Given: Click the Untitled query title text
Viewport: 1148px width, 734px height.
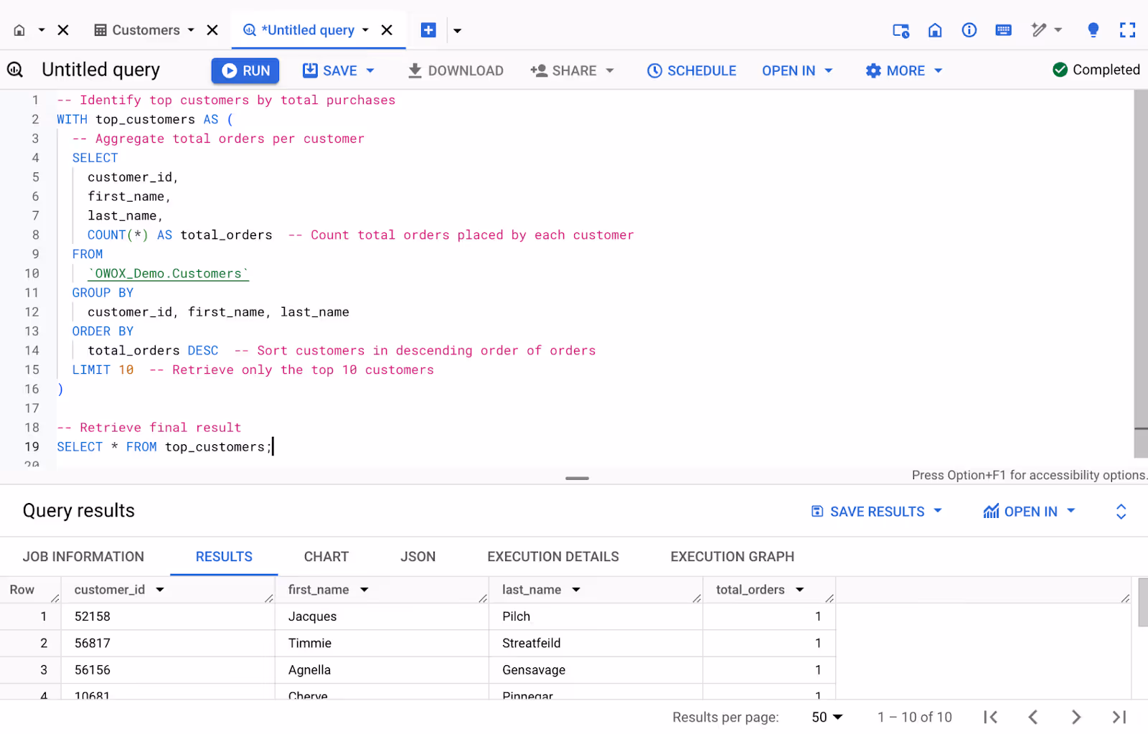Looking at the screenshot, I should click(x=100, y=70).
